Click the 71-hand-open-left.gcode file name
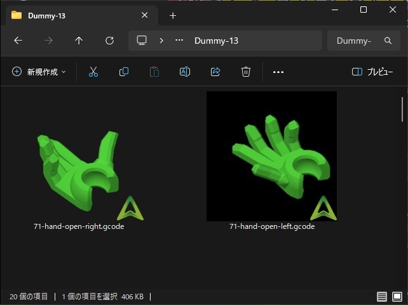The image size is (408, 305). click(272, 226)
